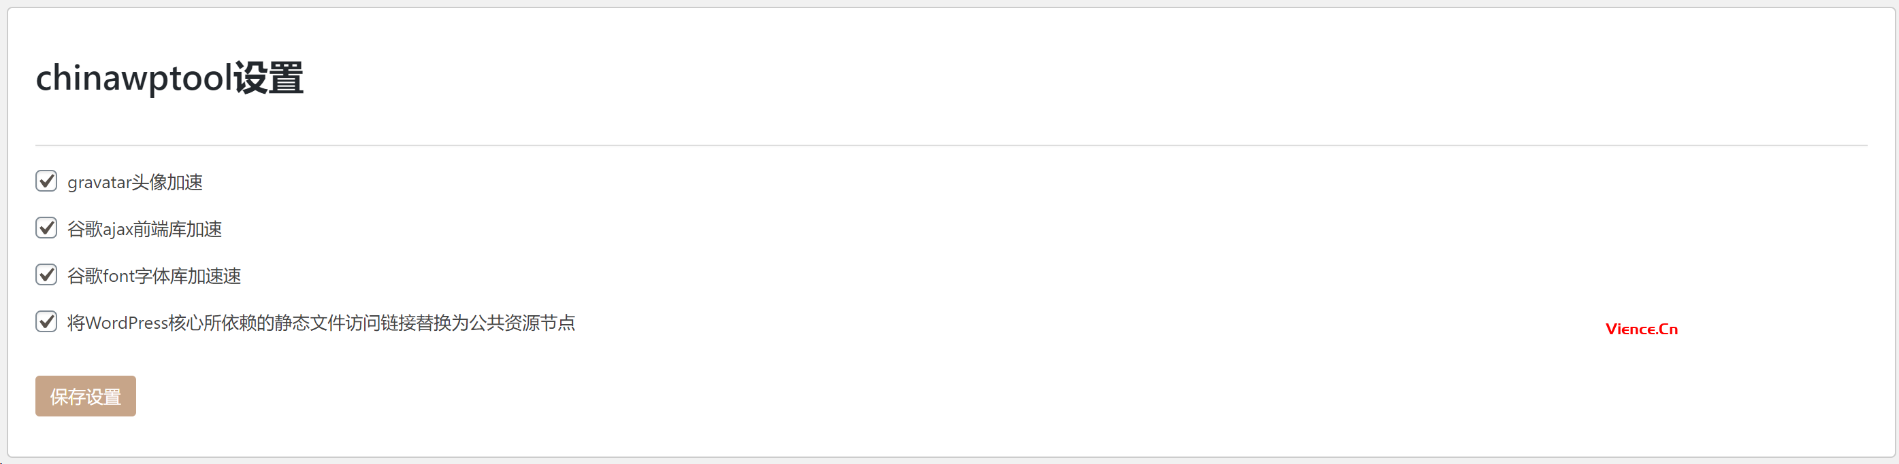Click the red Vience.Cn watermark
The width and height of the screenshot is (1899, 464).
1641,329
